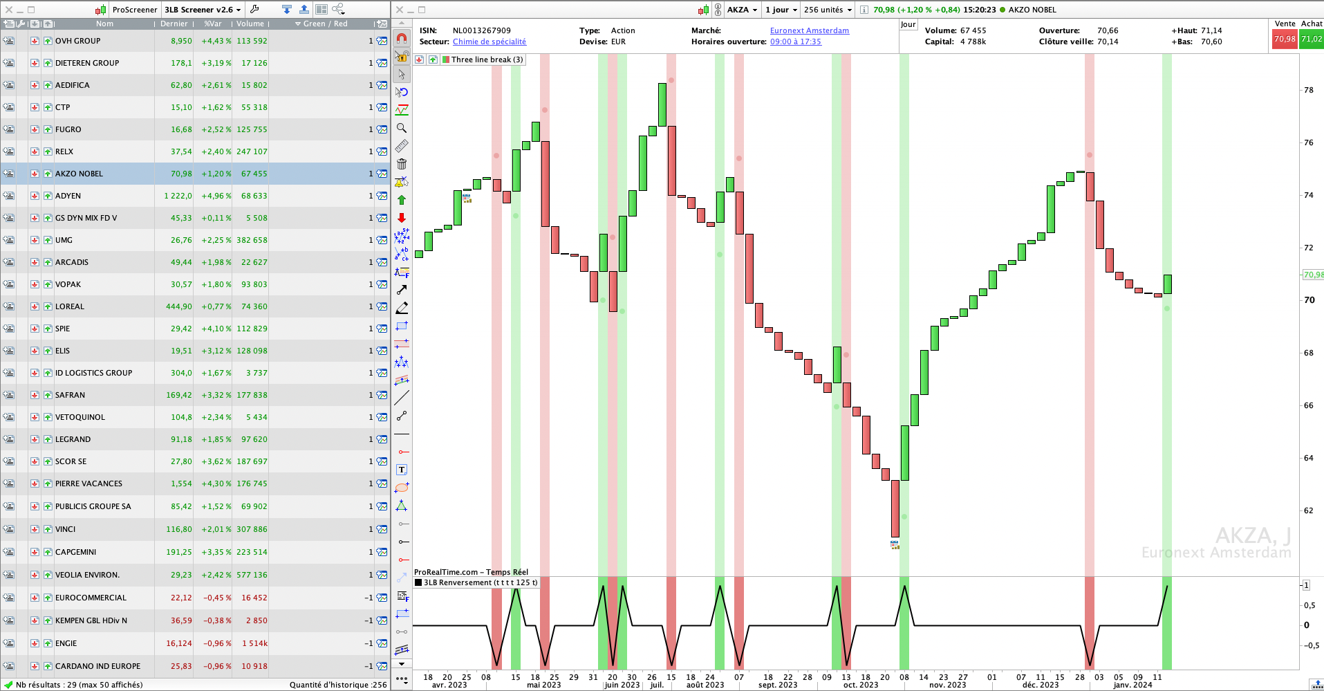Open Chimie de spécialité sector link
The width and height of the screenshot is (1324, 691).
tap(489, 42)
